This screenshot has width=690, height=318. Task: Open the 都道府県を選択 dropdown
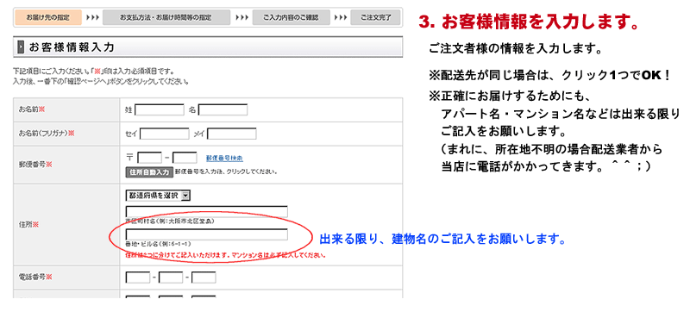tap(158, 196)
